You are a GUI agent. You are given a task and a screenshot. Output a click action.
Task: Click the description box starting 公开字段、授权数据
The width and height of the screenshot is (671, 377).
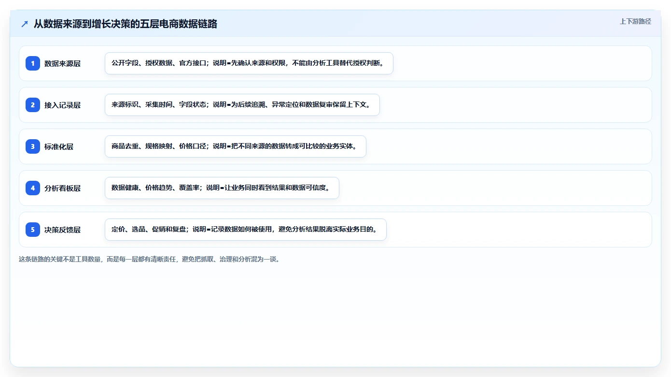pos(249,63)
